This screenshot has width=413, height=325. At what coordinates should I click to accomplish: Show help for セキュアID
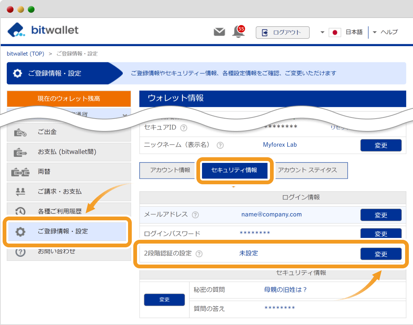[x=184, y=128]
